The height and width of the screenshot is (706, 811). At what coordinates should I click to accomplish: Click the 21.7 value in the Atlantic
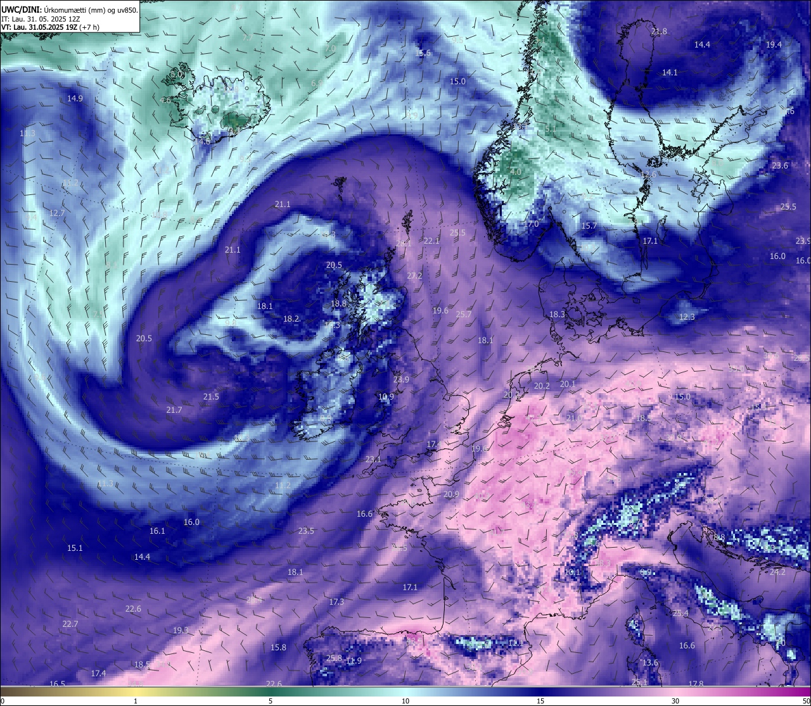(x=174, y=410)
